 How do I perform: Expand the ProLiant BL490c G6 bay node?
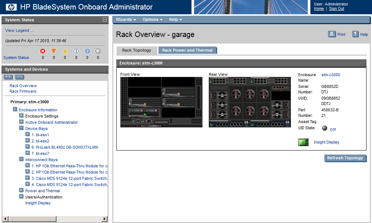point(28,146)
